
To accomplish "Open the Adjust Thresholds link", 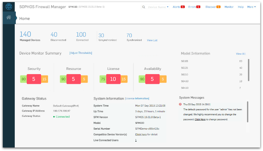I will tap(81, 53).
